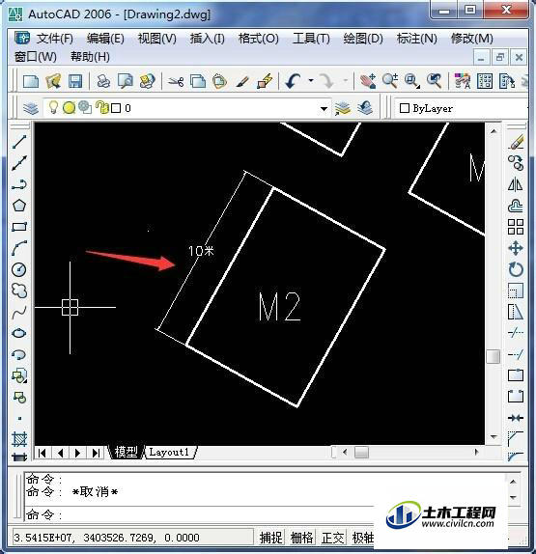Select the Offset tool
The height and width of the screenshot is (554, 536).
pyautogui.click(x=516, y=206)
